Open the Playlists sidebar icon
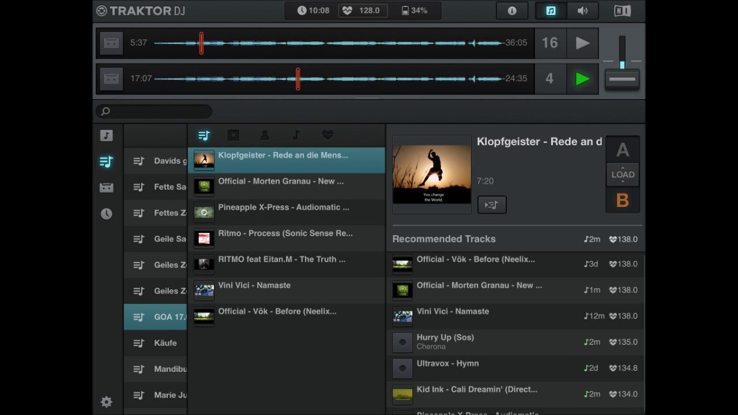Screen dimensions: 738x415 tap(106, 162)
